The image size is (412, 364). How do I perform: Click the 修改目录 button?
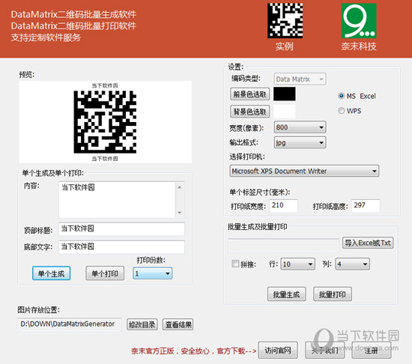[x=142, y=324]
